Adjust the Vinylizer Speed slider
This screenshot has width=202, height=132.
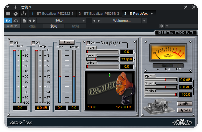point(102,59)
